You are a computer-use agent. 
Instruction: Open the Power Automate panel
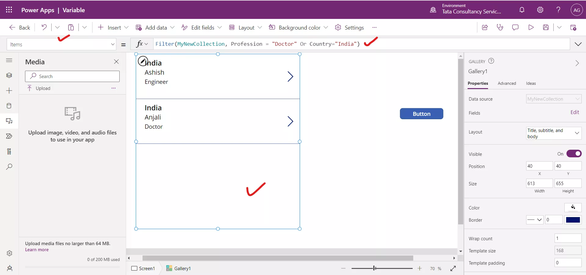9,136
